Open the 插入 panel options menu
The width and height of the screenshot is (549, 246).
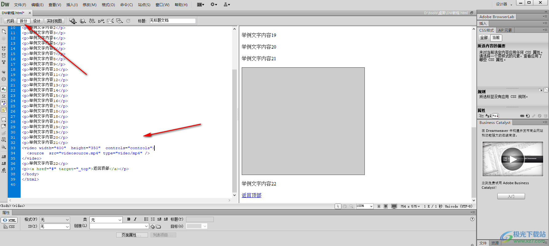pyautogui.click(x=545, y=23)
